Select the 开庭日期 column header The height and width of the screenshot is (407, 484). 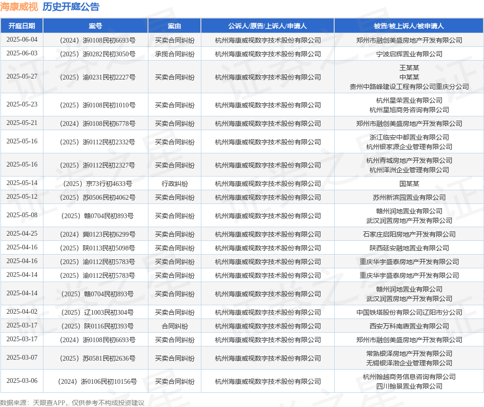(x=22, y=26)
